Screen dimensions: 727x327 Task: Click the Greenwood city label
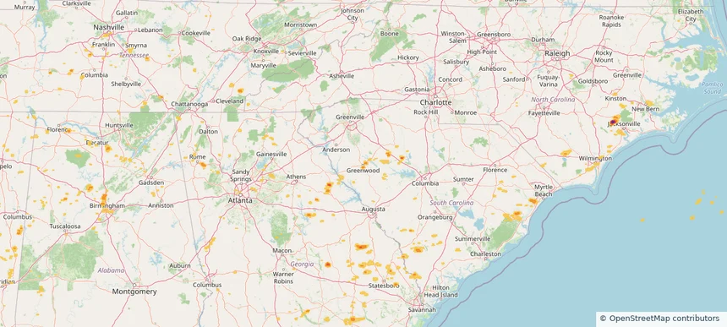pos(363,171)
